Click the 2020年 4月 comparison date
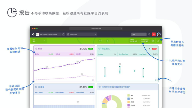Viewport: 192px width, 108px height. [x=145, y=40]
